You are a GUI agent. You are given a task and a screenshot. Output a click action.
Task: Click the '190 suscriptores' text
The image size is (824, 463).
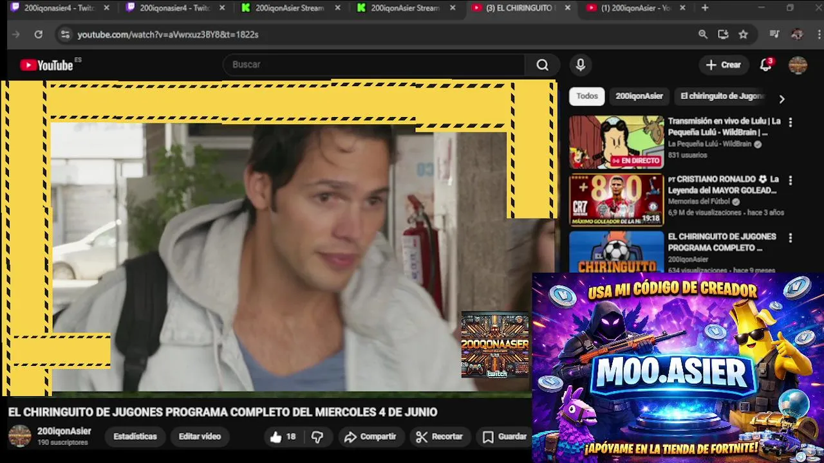point(62,443)
